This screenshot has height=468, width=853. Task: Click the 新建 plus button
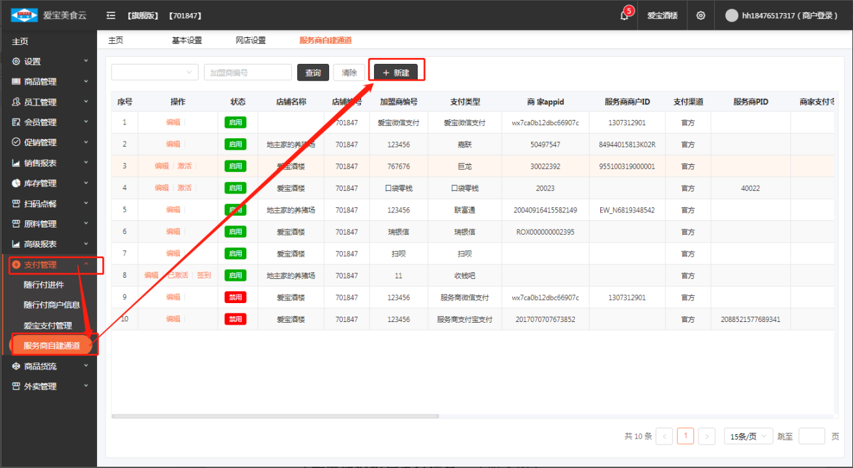point(396,72)
